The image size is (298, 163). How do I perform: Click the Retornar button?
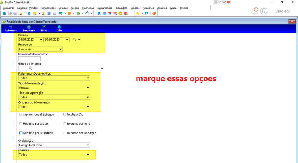point(10,29)
